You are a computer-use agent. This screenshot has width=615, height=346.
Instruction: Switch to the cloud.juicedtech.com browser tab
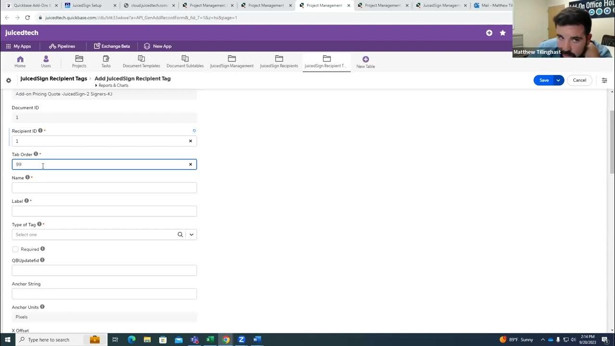tap(149, 5)
